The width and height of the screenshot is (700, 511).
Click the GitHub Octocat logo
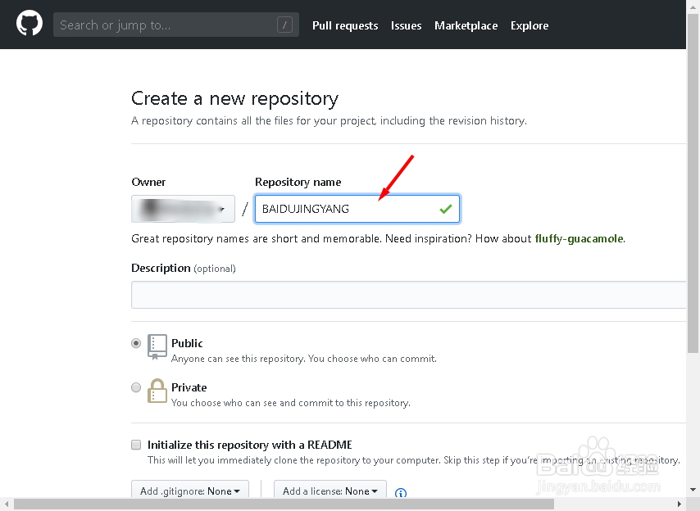(30, 25)
